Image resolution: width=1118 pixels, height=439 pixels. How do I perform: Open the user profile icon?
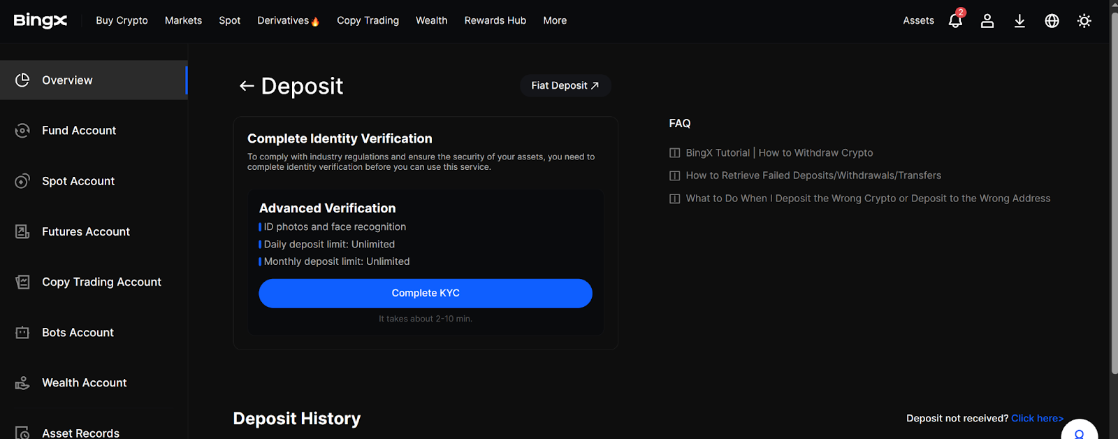pyautogui.click(x=987, y=21)
